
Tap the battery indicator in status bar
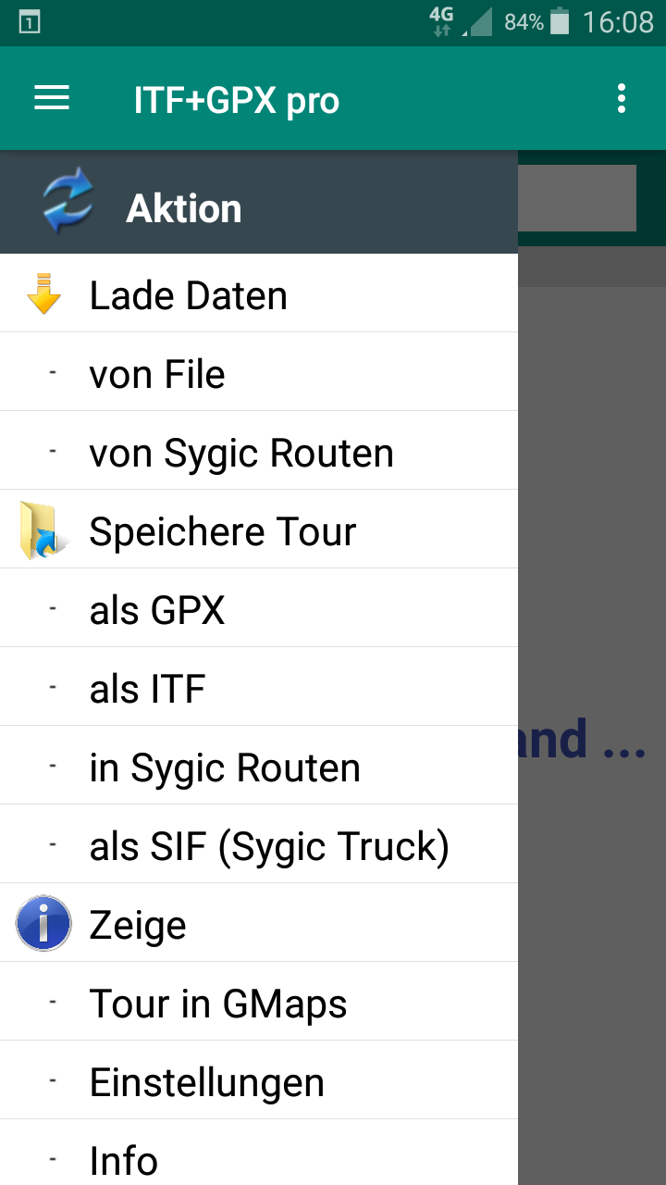pyautogui.click(x=559, y=21)
